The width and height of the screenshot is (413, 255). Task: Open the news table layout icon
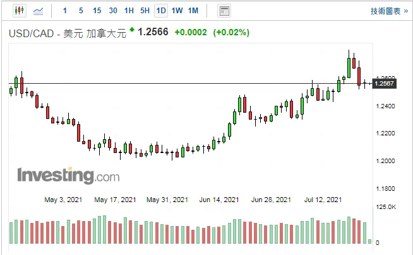224,11
